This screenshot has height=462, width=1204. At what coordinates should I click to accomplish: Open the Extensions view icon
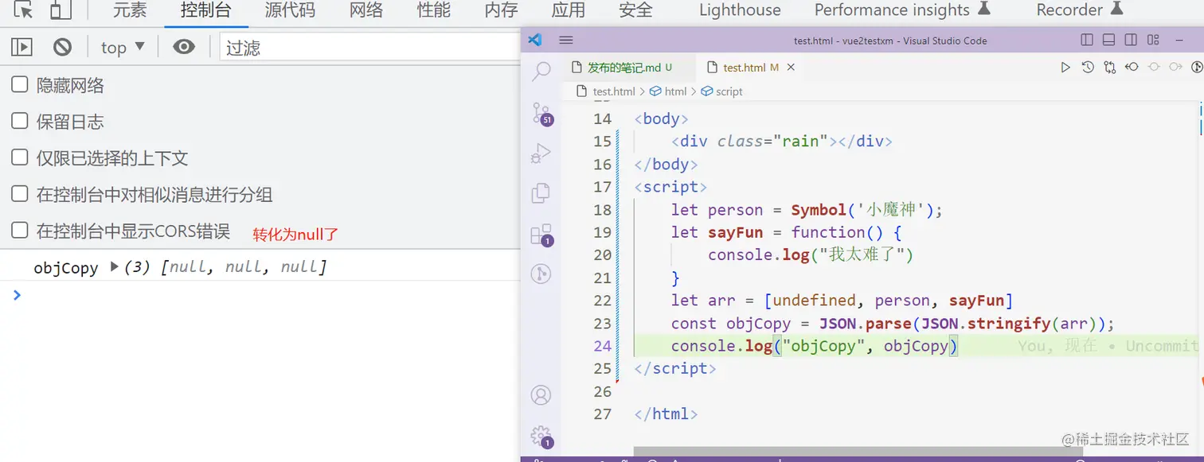[x=541, y=234]
